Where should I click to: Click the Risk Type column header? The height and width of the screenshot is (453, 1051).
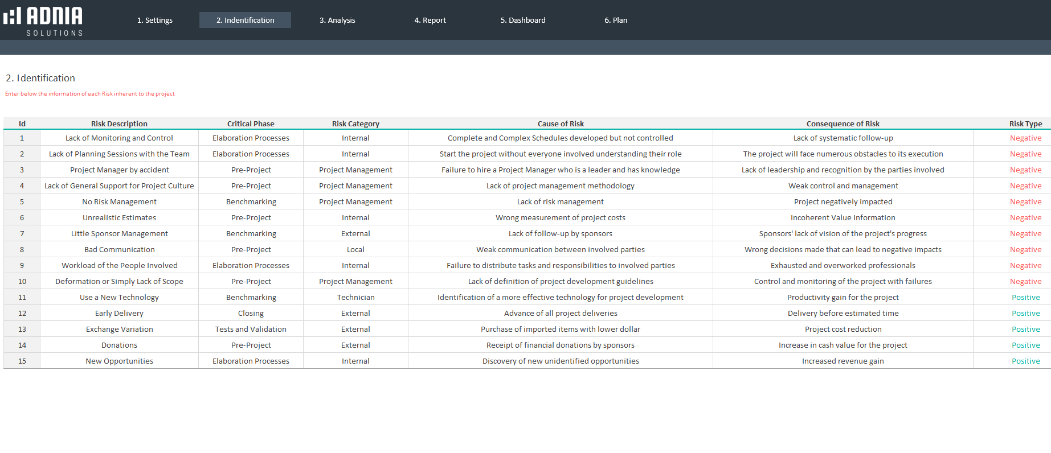1025,123
